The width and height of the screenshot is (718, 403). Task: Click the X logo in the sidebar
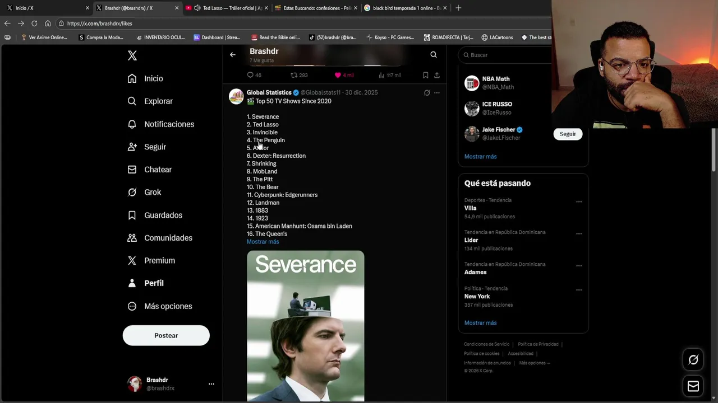tap(132, 55)
